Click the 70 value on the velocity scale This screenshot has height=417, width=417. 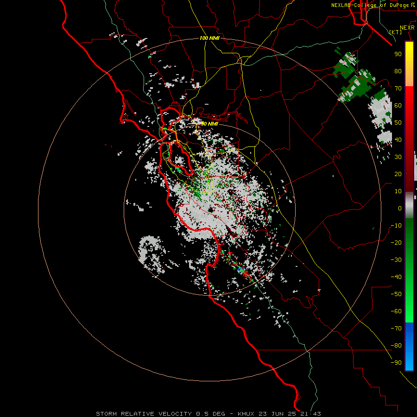(398, 88)
